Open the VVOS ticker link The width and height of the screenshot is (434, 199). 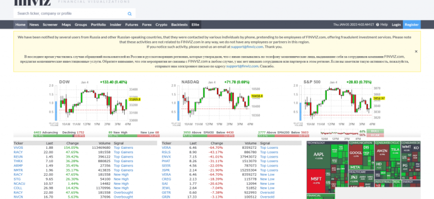point(18,148)
